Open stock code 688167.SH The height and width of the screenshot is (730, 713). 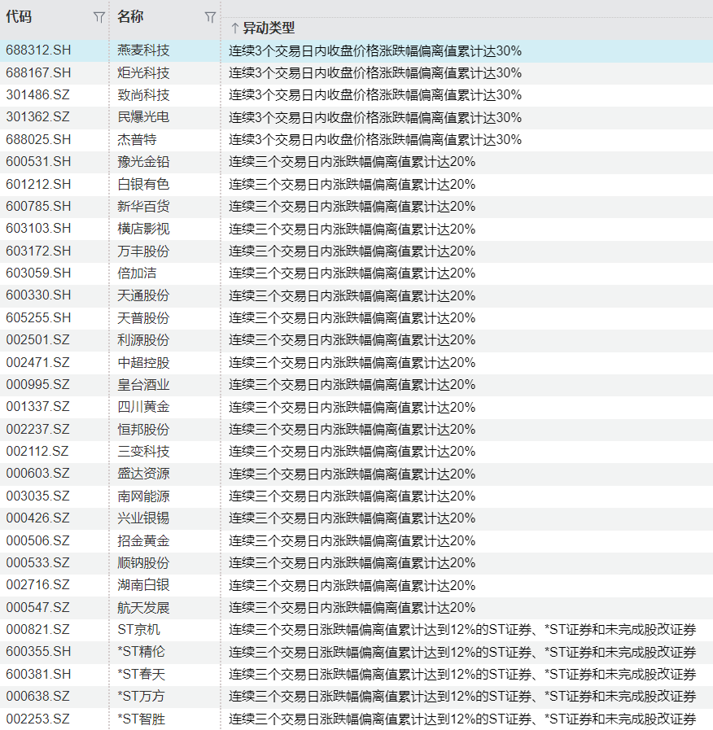[x=38, y=73]
